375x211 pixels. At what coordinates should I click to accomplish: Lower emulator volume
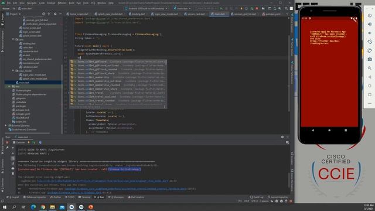370,33
